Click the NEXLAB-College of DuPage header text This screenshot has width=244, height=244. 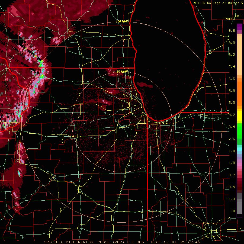coord(218,3)
